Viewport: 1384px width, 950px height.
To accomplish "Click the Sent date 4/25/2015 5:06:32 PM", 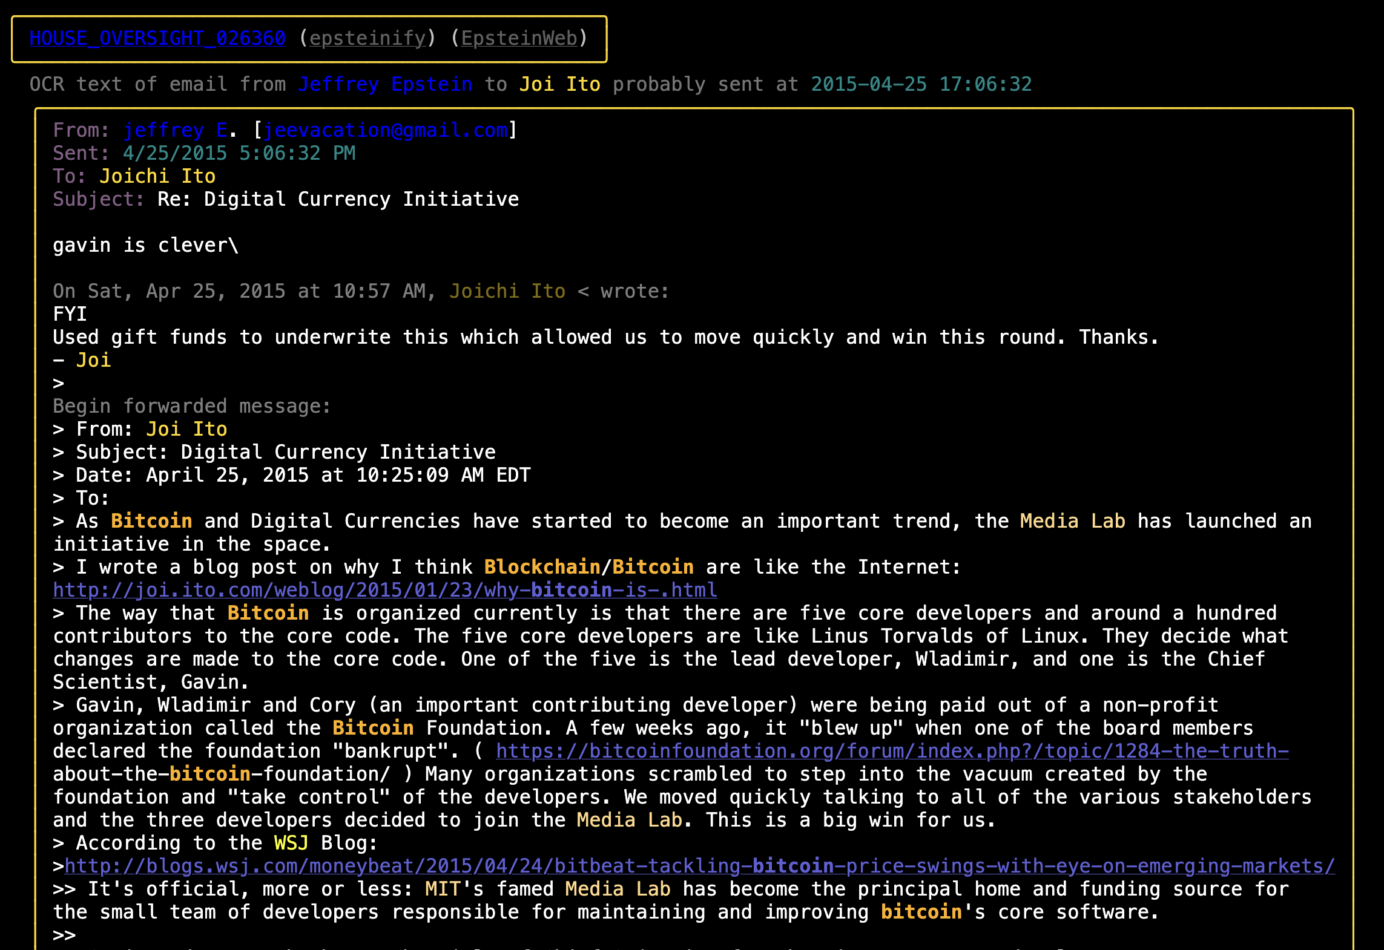I will pyautogui.click(x=239, y=153).
